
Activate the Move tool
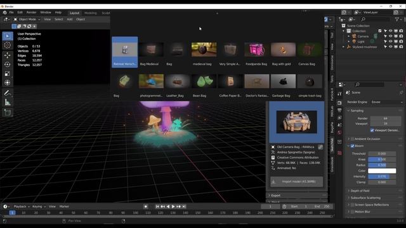(8, 55)
